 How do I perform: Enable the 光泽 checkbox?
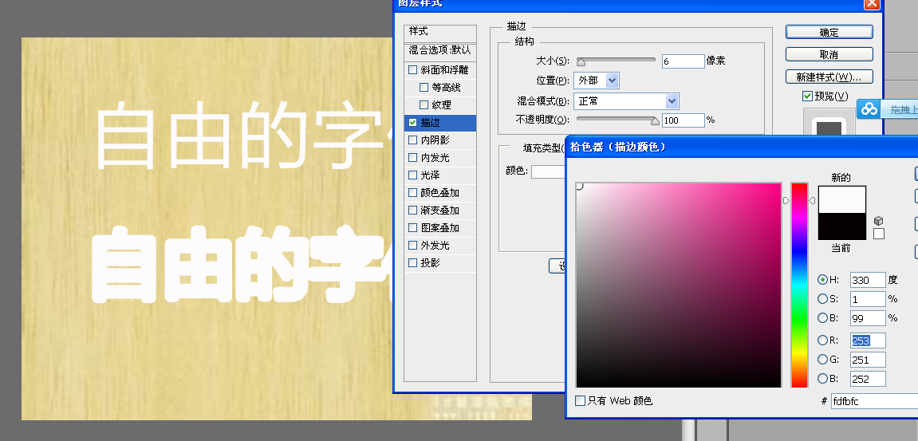[x=413, y=175]
